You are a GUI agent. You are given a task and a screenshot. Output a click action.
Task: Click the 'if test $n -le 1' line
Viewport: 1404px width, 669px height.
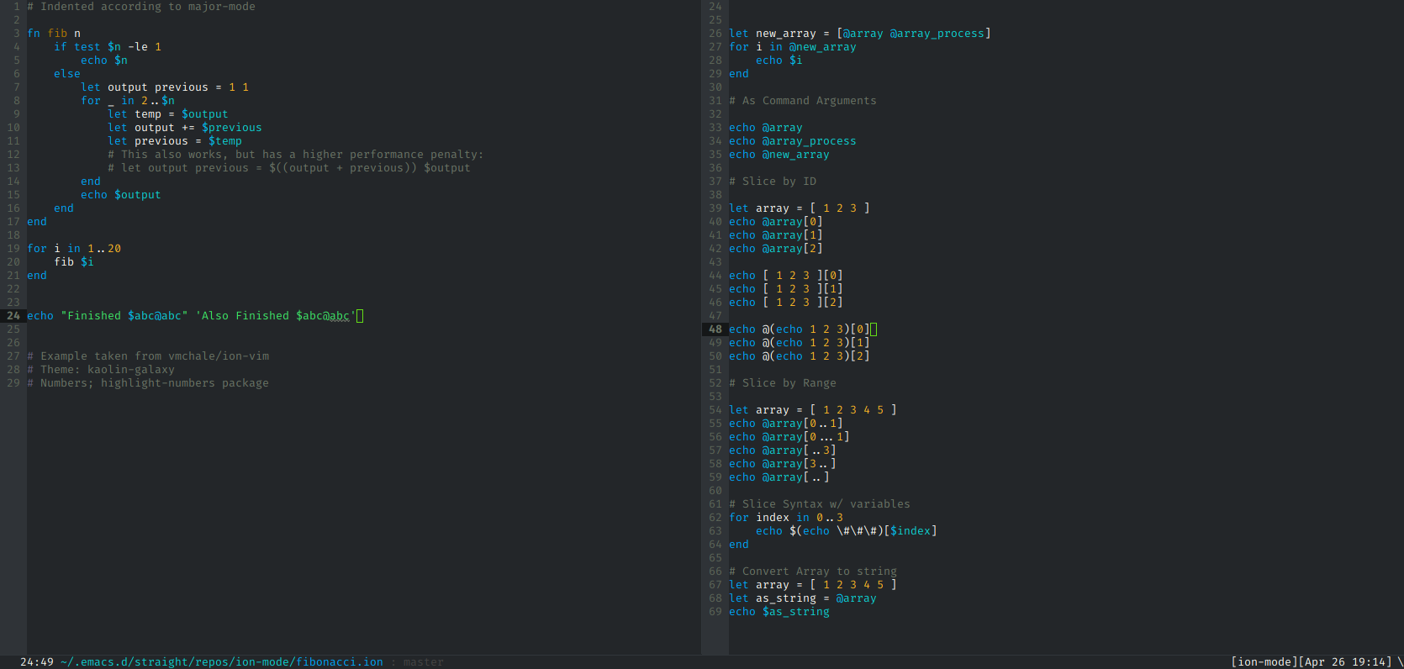pos(108,47)
